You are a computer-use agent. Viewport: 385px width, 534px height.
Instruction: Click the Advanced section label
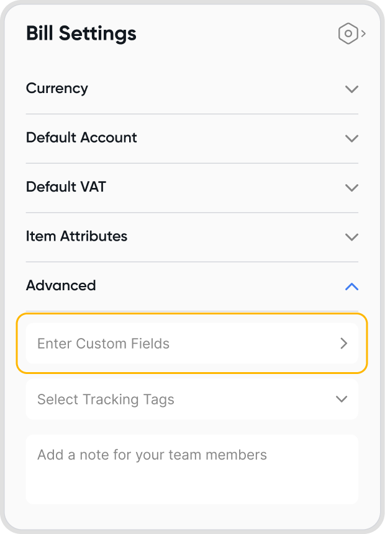61,285
